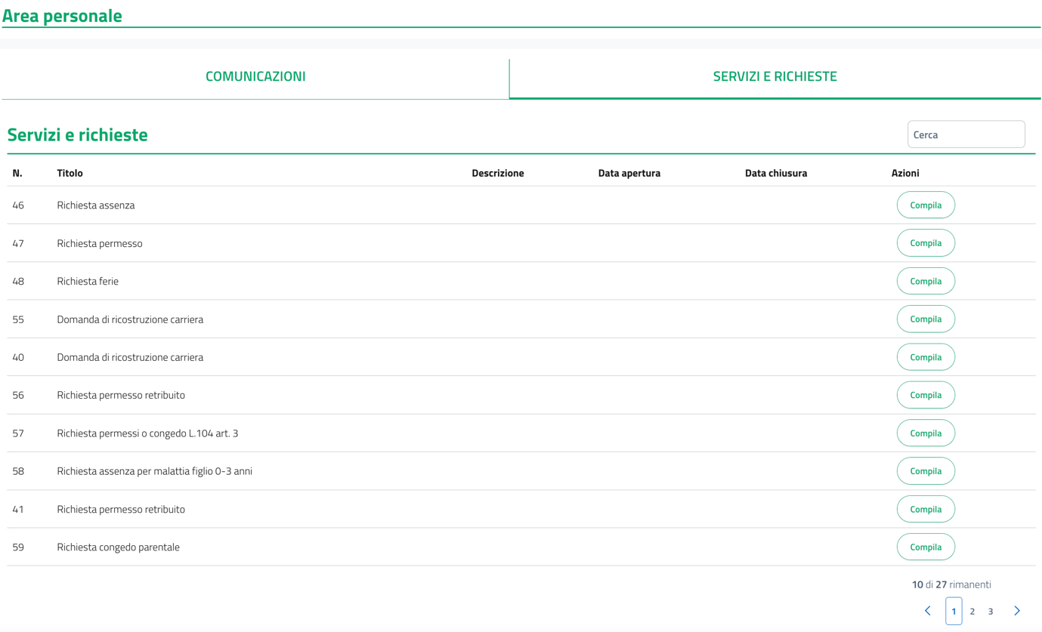1042x632 pixels.
Task: Jump to page 3 of results
Action: click(991, 612)
